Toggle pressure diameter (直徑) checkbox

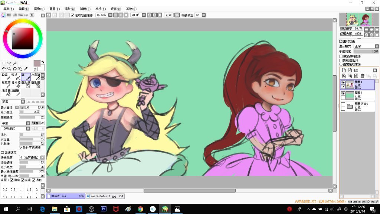pyautogui.click(x=23, y=180)
